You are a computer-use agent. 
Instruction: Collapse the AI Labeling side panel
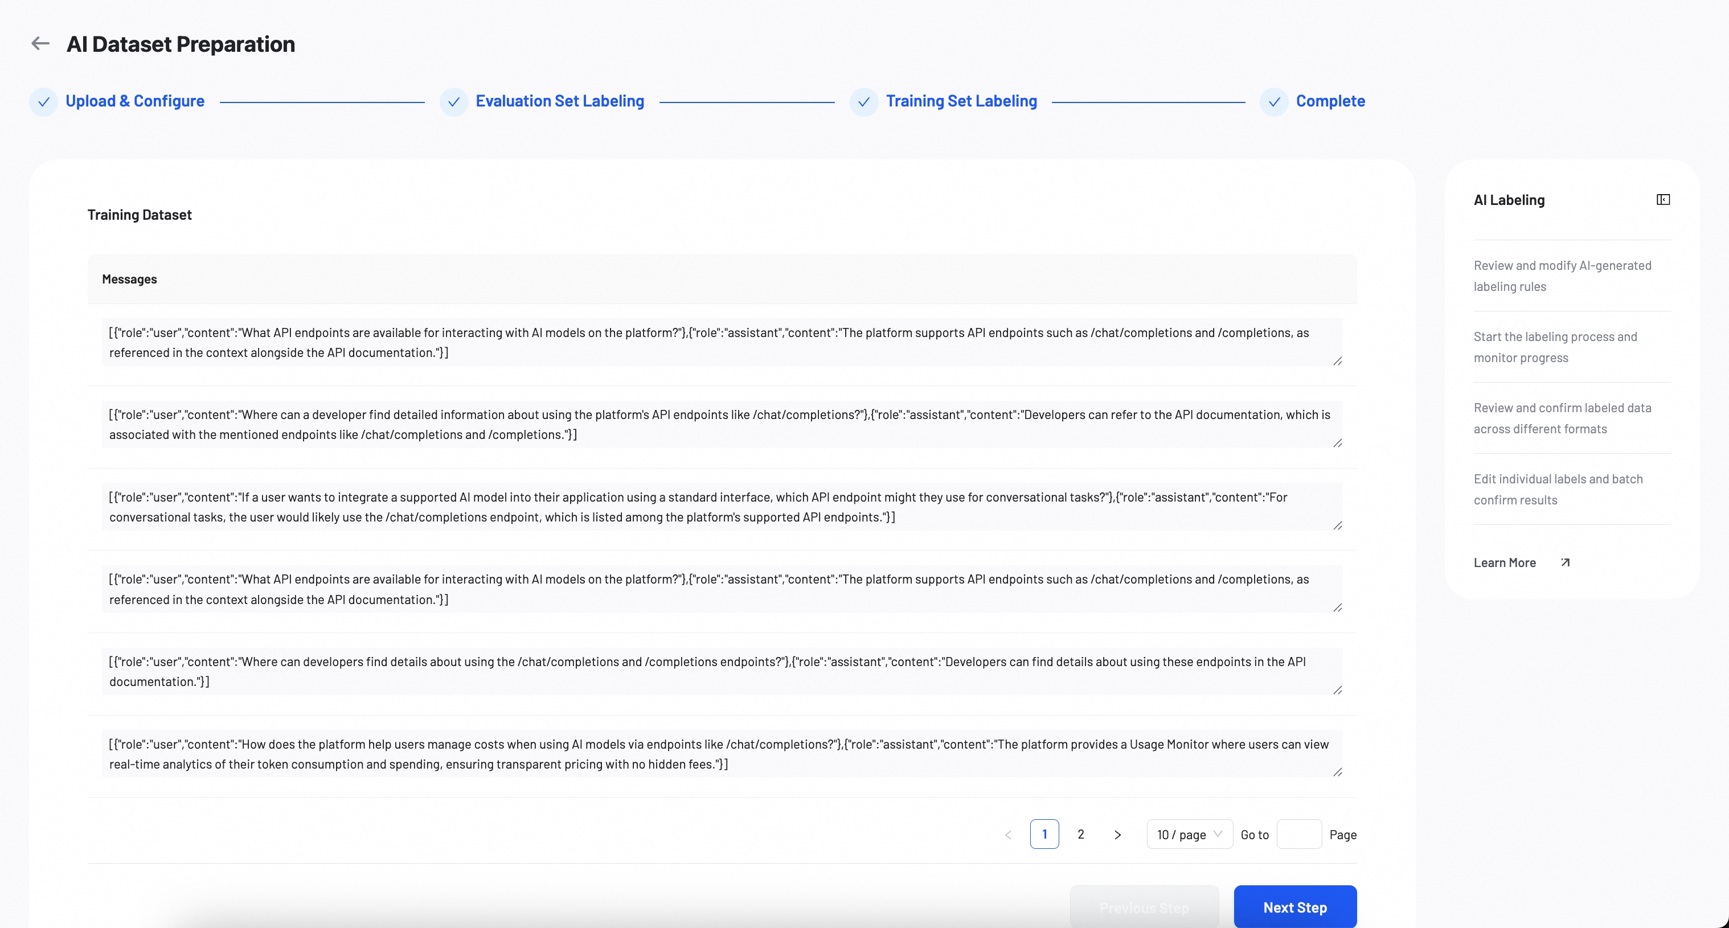(x=1663, y=199)
